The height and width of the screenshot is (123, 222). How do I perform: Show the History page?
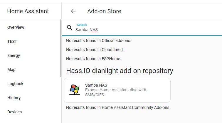[x=14, y=98]
